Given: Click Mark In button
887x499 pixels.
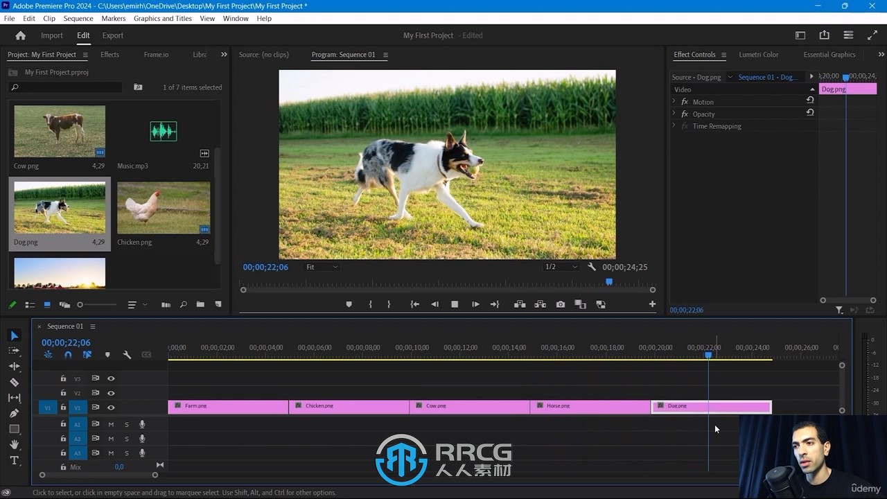Looking at the screenshot, I should click(x=370, y=304).
